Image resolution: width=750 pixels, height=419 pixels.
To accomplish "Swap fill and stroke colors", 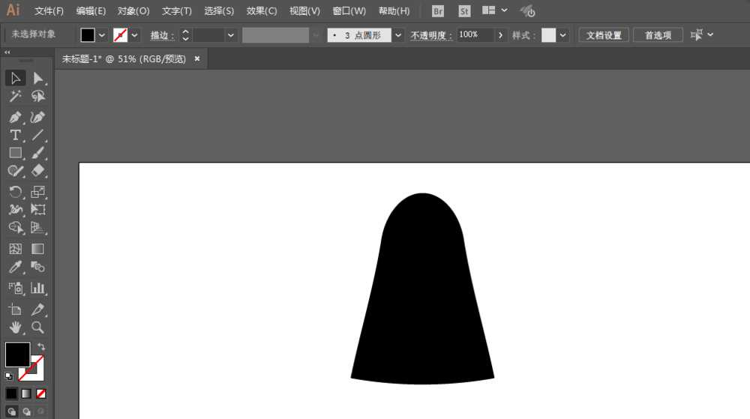I will tap(41, 346).
